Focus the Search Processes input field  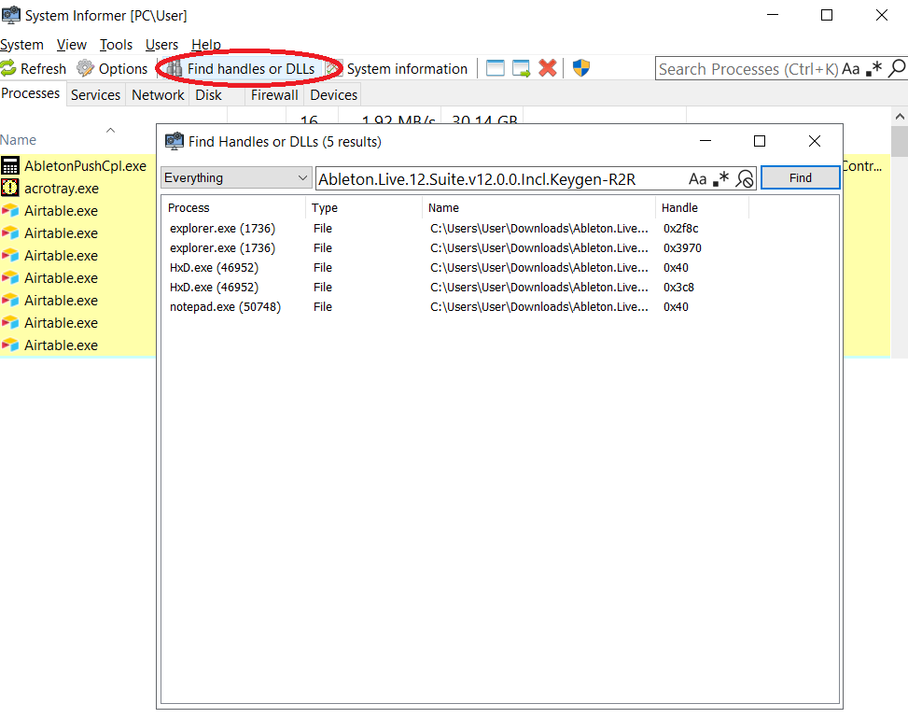pos(747,69)
